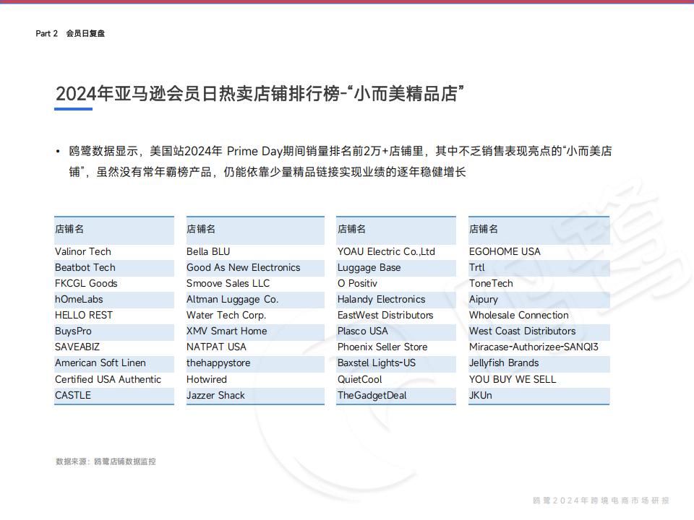Select the slide title about 小而美精品店

click(260, 94)
